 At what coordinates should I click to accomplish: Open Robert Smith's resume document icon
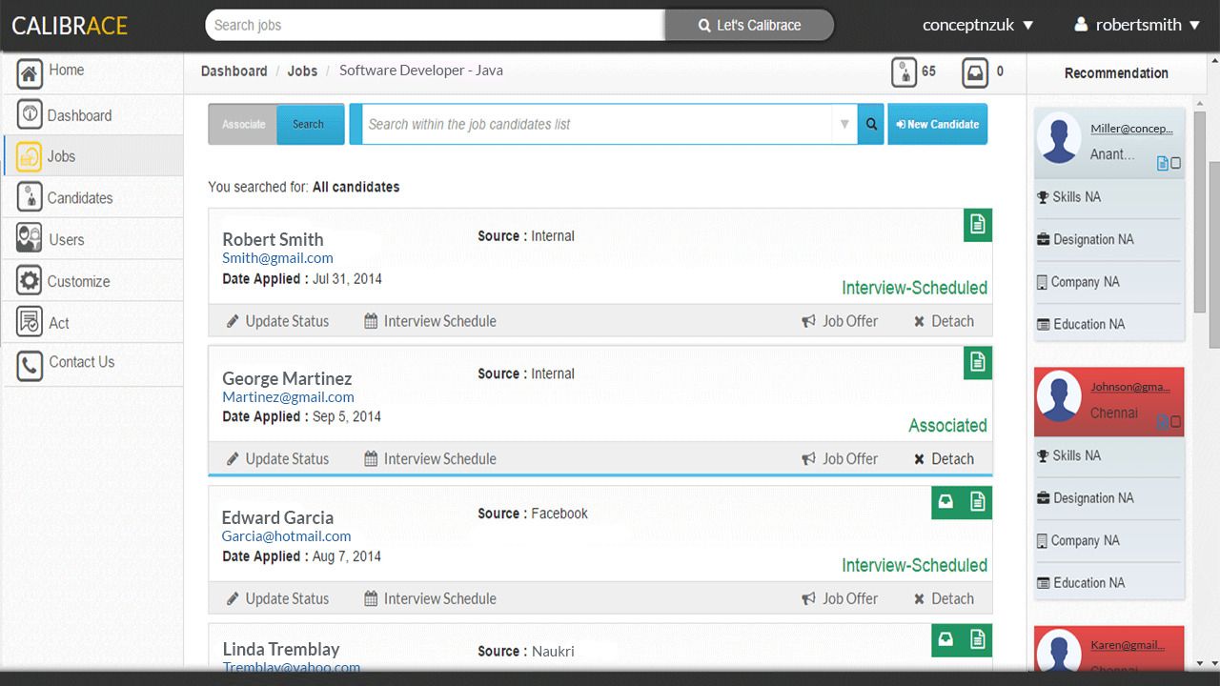pyautogui.click(x=977, y=224)
